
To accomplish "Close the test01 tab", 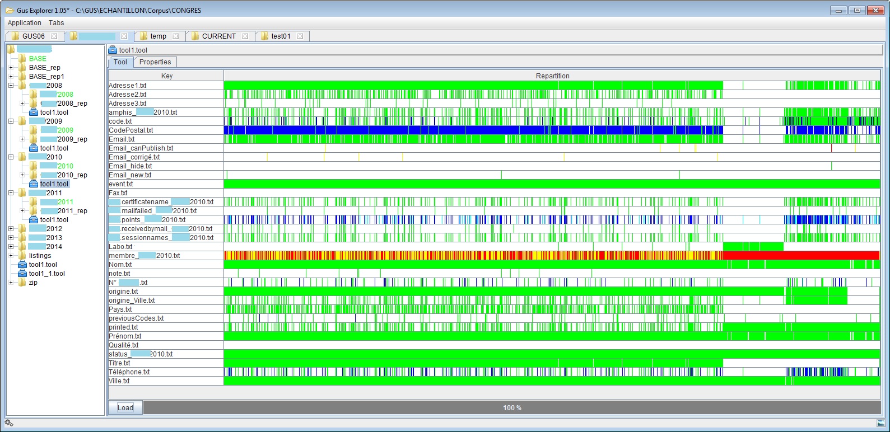I will pos(300,36).
